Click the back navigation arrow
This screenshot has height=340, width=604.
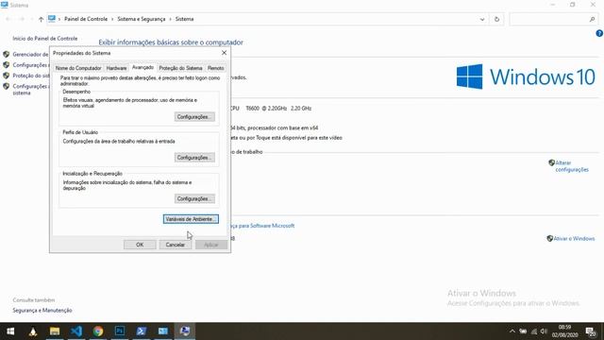pyautogui.click(x=8, y=19)
